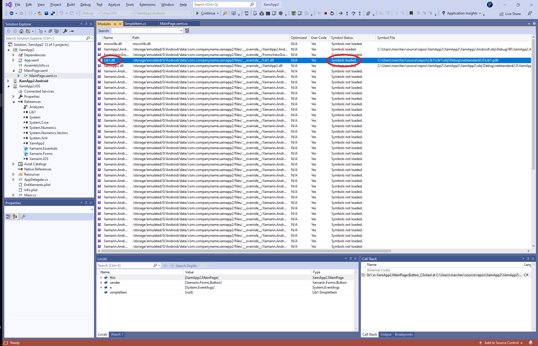Screen dimensions: 538x346
Task: Save all files with the double-disk icon
Action: tap(53, 13)
